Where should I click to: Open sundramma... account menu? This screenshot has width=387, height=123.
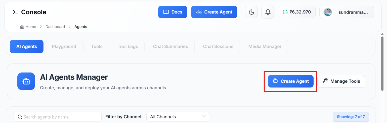pos(347,12)
